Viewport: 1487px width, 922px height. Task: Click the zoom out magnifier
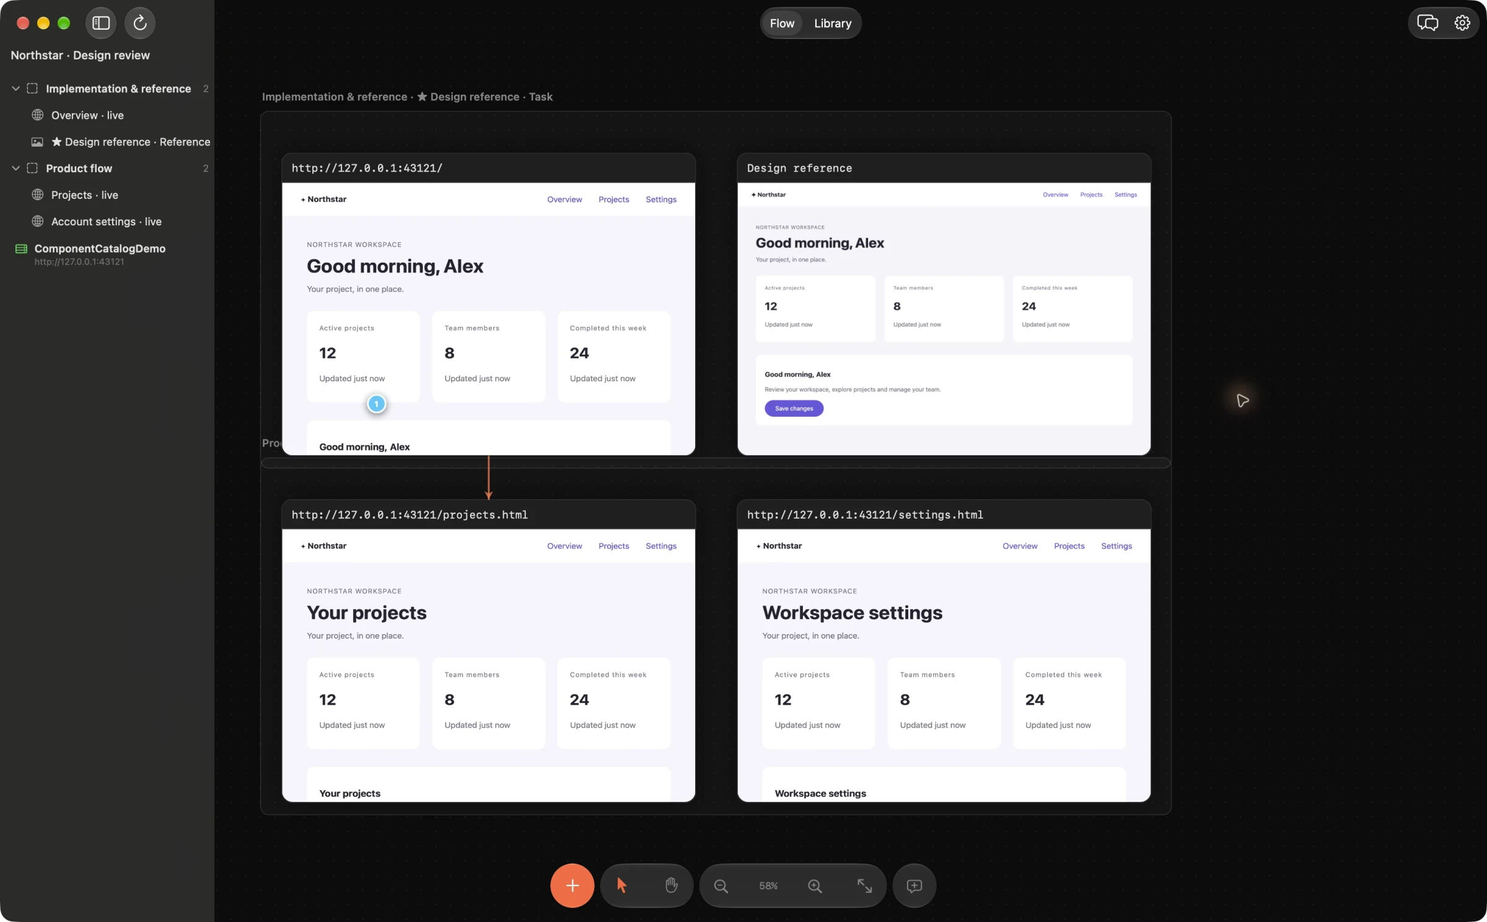[x=721, y=886]
